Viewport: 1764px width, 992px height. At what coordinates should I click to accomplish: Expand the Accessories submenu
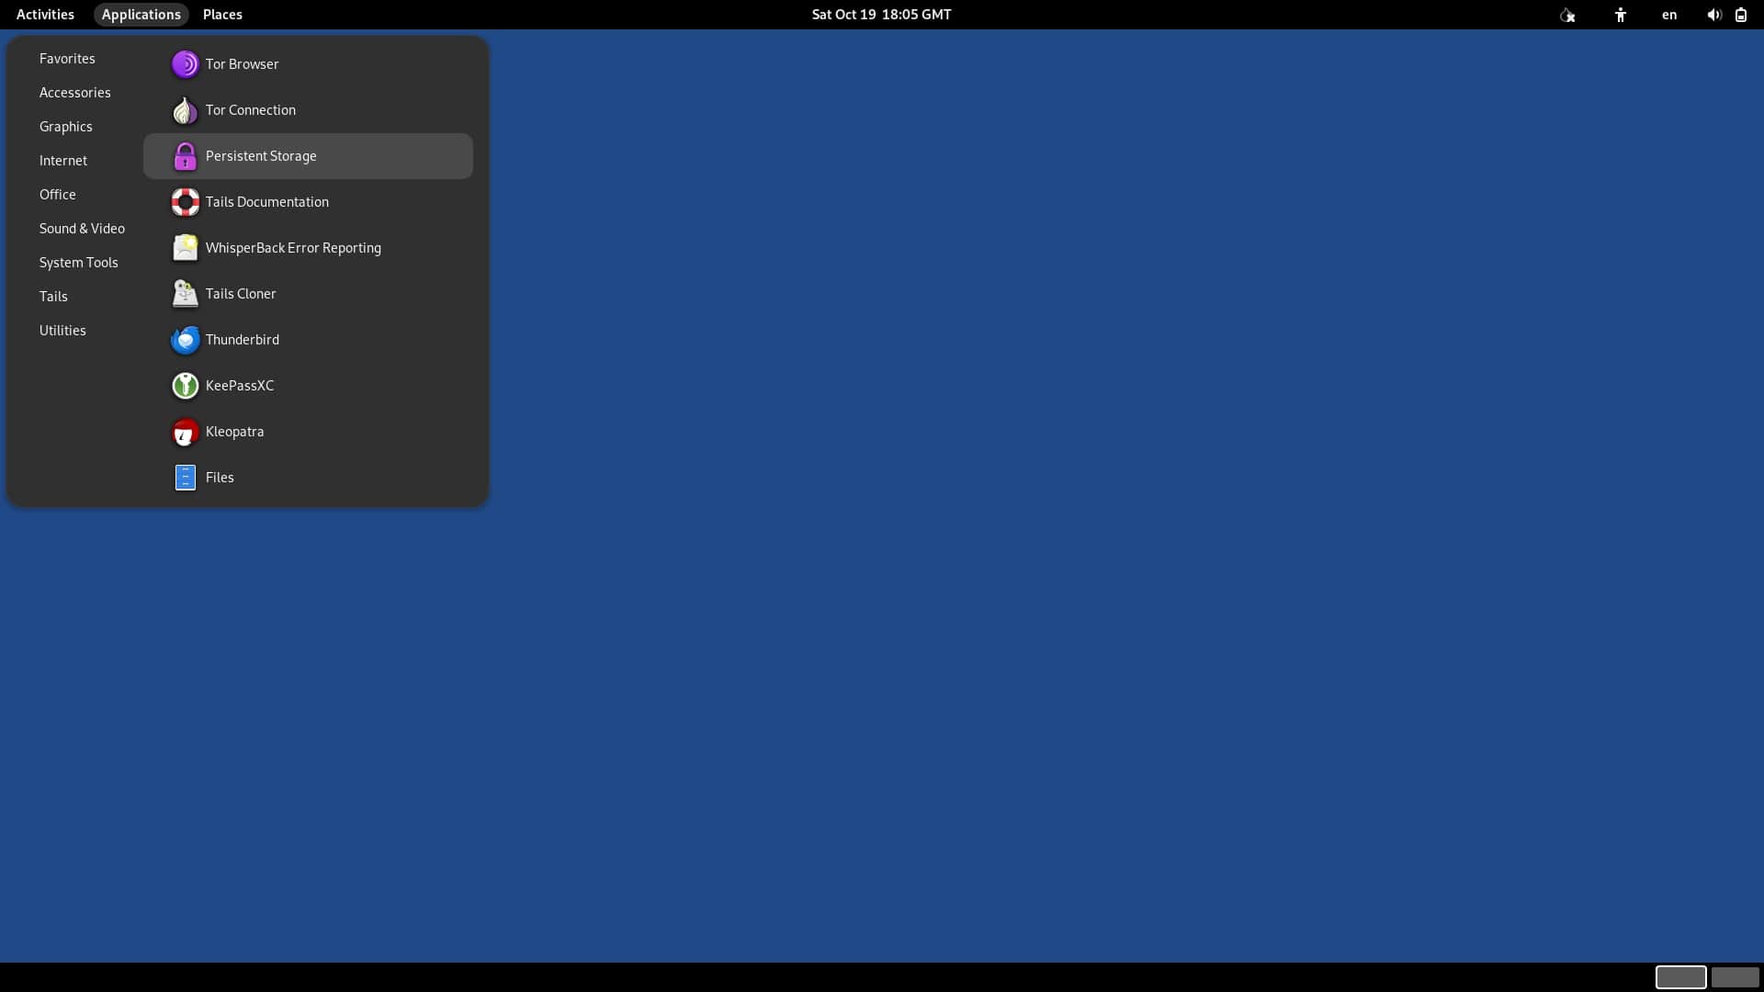pyautogui.click(x=75, y=92)
